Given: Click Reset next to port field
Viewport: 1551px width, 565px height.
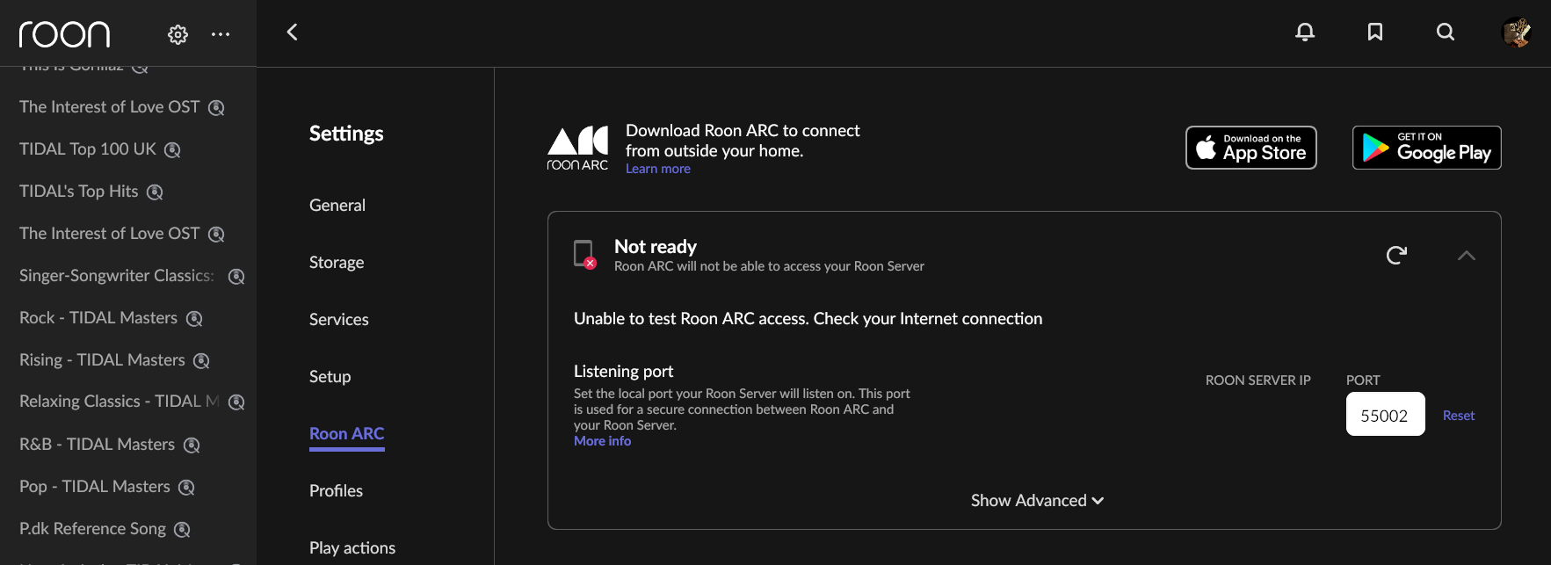Looking at the screenshot, I should pyautogui.click(x=1459, y=416).
